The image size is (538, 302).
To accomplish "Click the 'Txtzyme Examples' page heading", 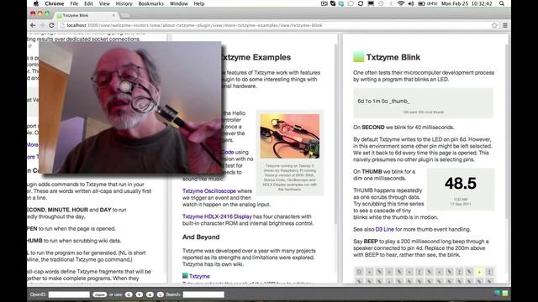I will 256,57.
